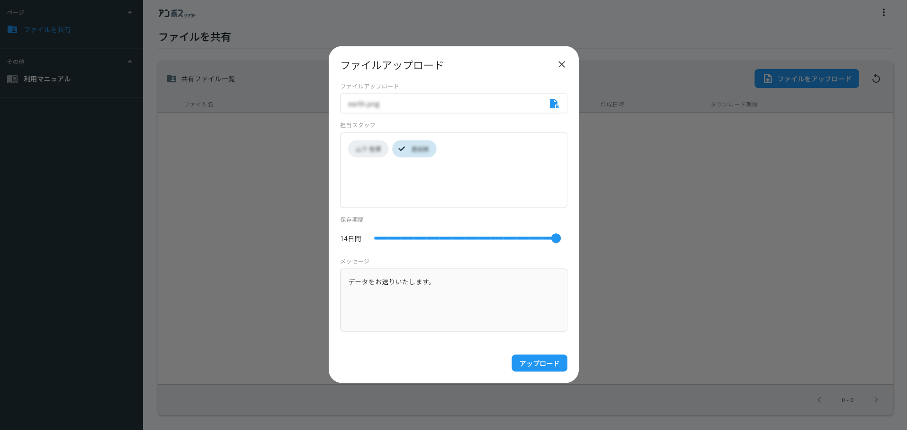This screenshot has width=907, height=430.
Task: Click the file select icon in upload field
Action: [x=554, y=104]
